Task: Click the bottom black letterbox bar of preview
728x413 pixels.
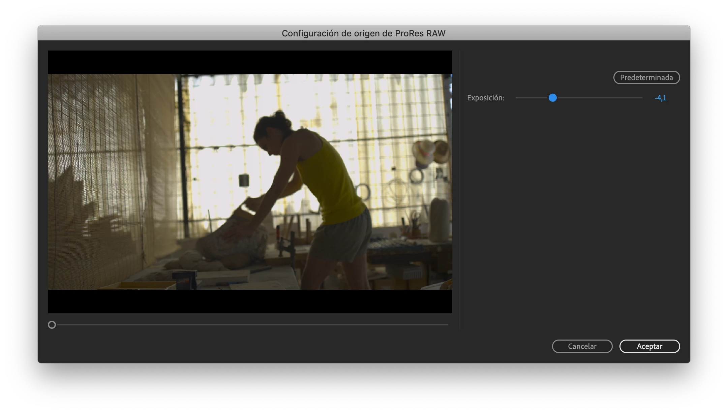Action: point(249,301)
